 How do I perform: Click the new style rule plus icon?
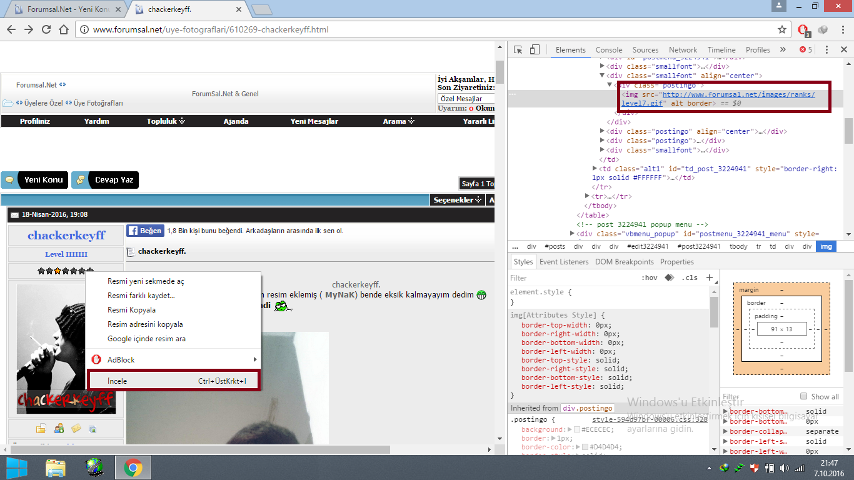pos(710,277)
